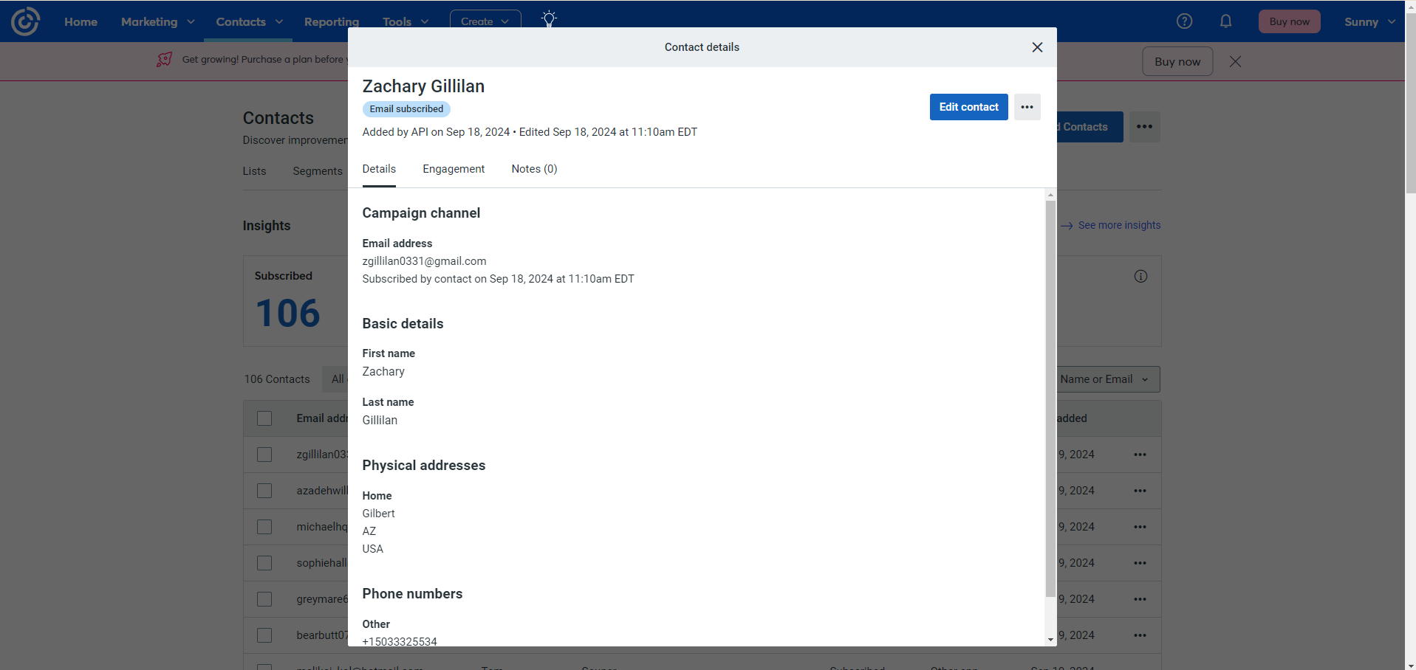
Task: Click the contact details vertical scrollbar
Action: coord(1050,398)
